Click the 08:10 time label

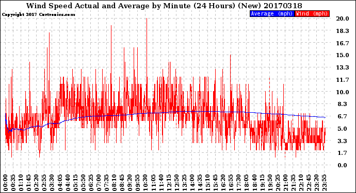click(114, 183)
